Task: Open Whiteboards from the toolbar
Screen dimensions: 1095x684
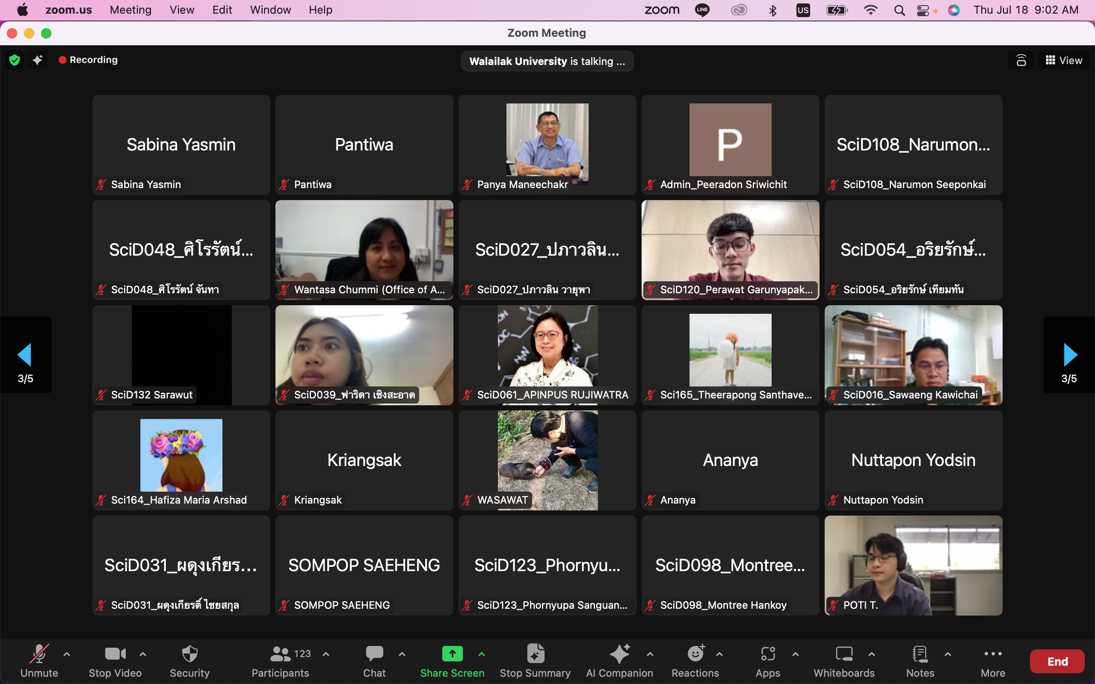Action: click(x=844, y=654)
